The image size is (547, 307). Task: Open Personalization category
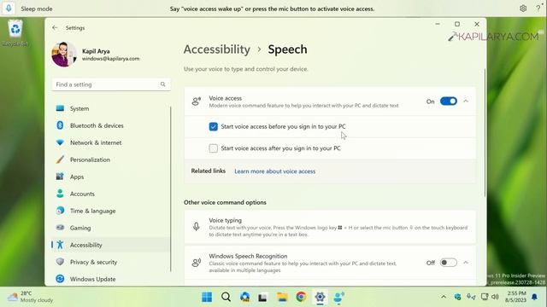(x=111, y=159)
